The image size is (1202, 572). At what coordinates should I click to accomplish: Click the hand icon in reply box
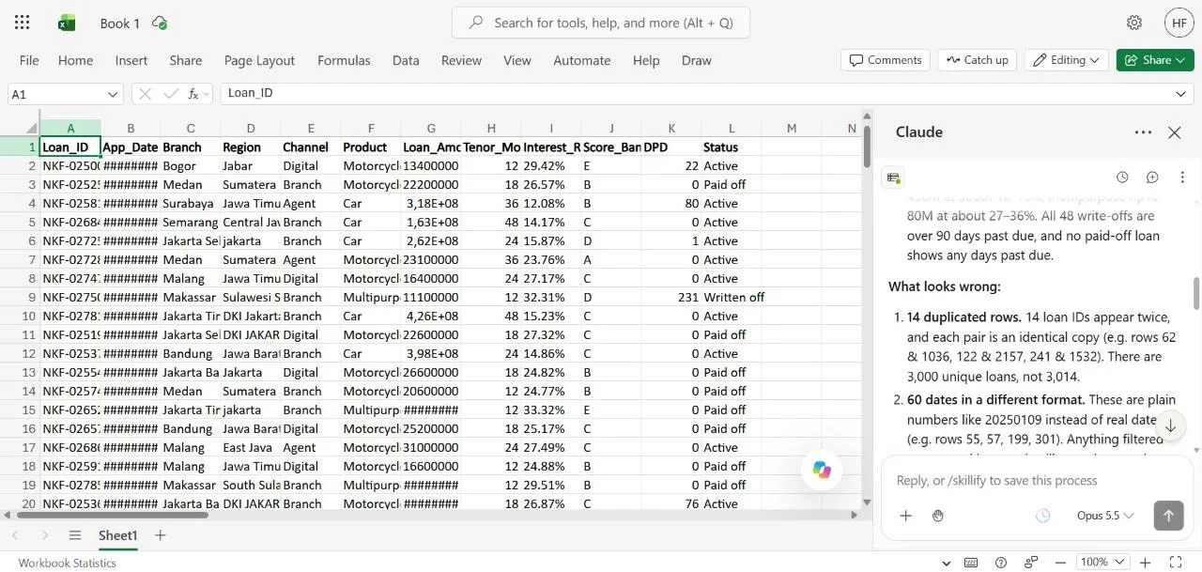(x=937, y=515)
